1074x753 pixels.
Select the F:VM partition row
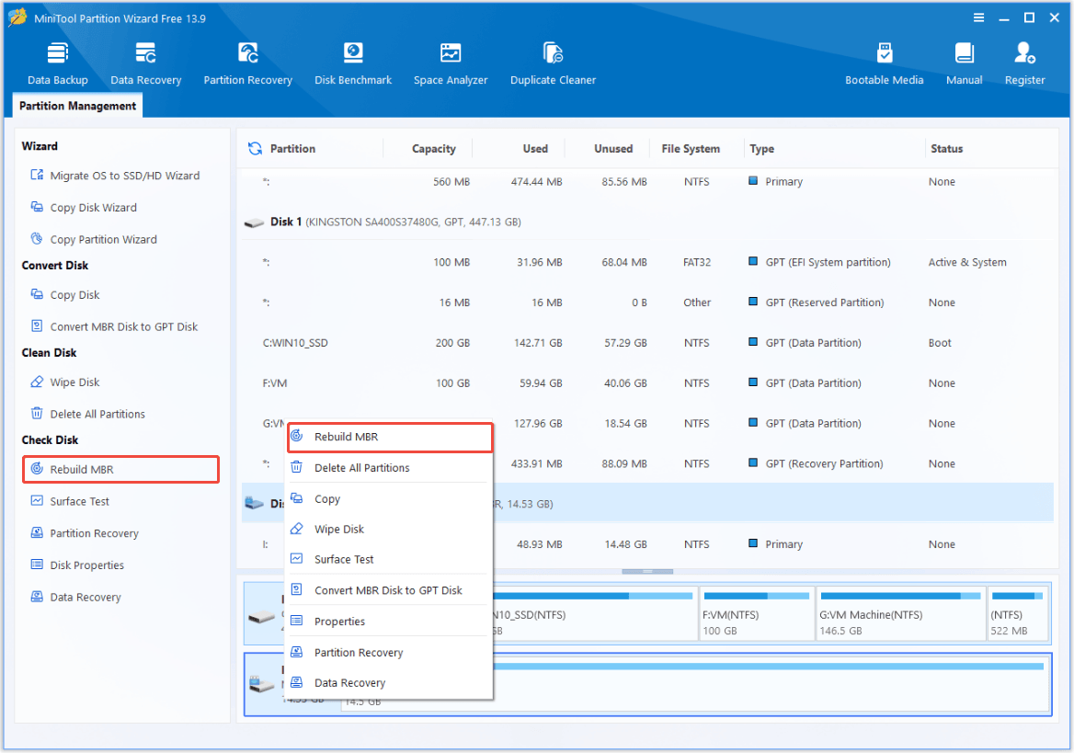click(x=646, y=383)
